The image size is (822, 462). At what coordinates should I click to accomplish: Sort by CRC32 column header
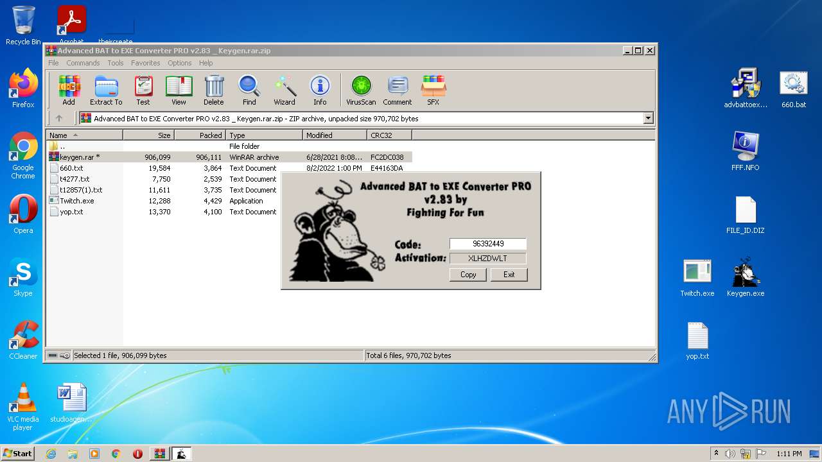[x=390, y=135]
